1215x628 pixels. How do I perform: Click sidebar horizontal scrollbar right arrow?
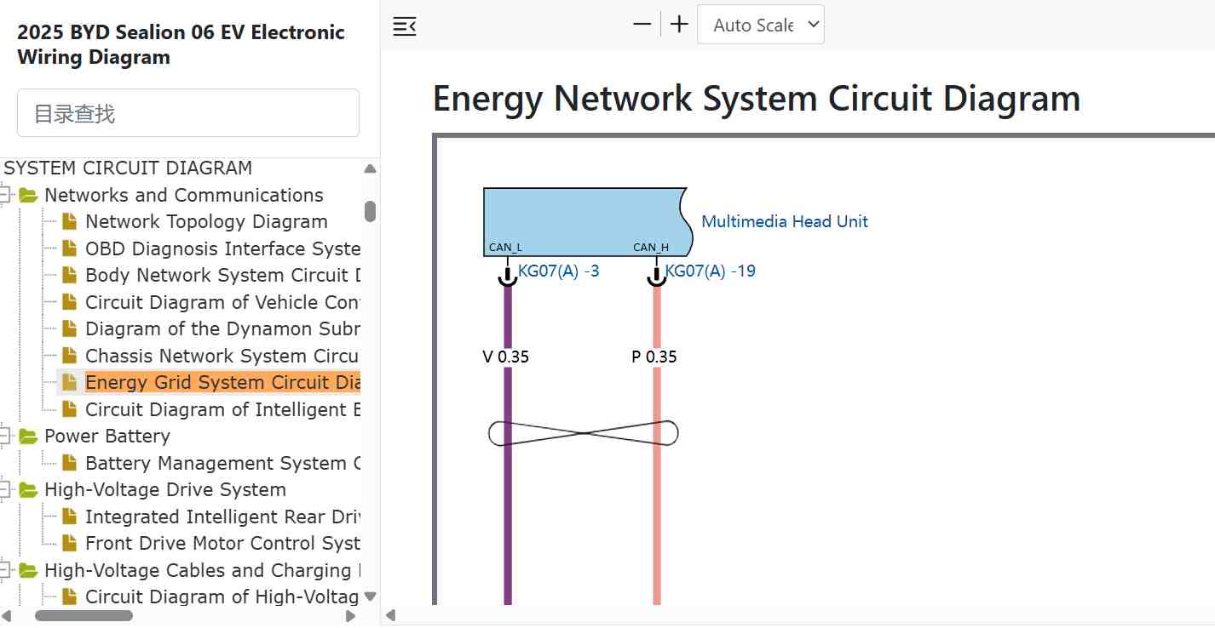tap(350, 615)
